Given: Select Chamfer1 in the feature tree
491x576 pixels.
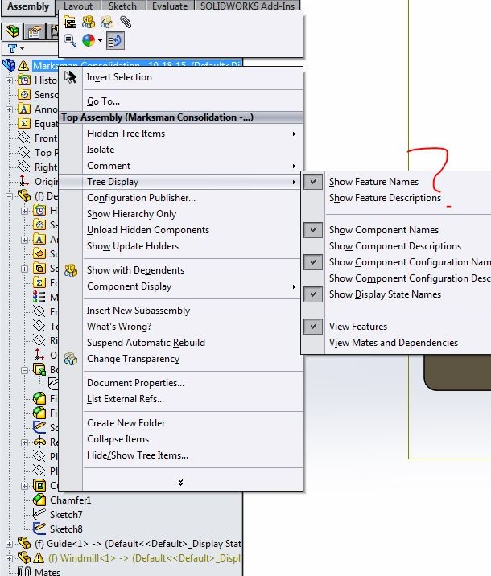Looking at the screenshot, I should click(x=70, y=500).
